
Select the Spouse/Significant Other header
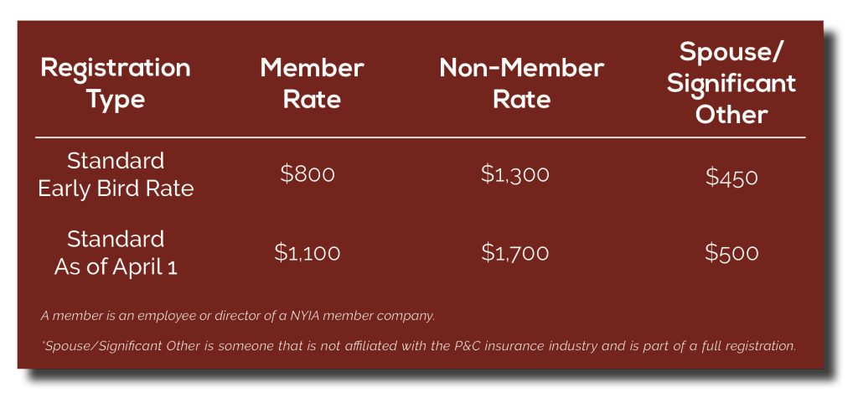pyautogui.click(x=731, y=83)
